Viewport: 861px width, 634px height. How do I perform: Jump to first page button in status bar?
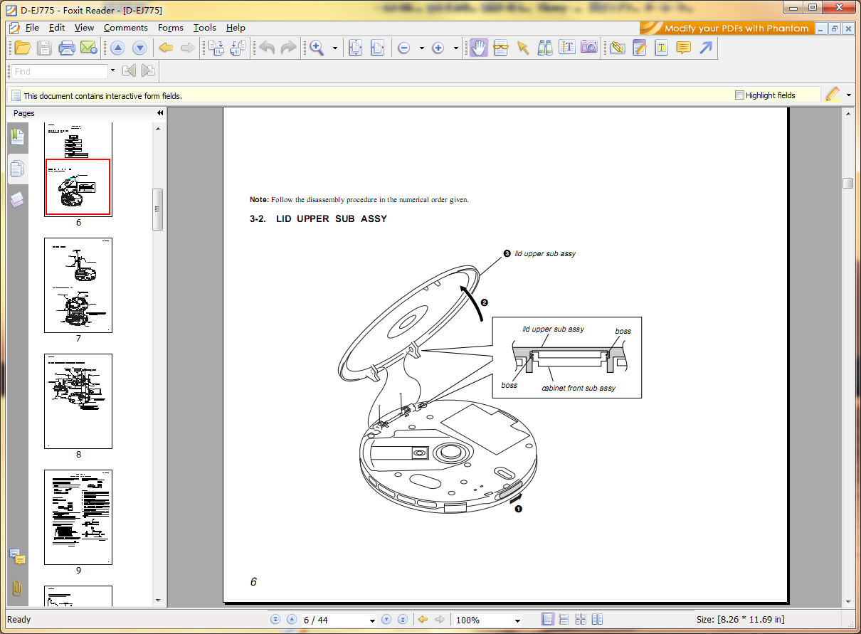tap(275, 620)
